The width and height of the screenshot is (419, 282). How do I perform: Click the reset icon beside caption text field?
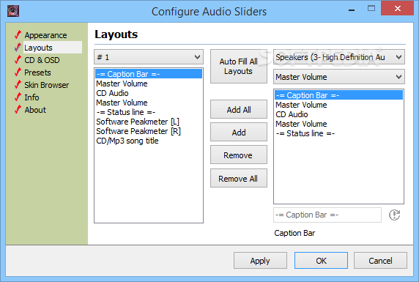pyautogui.click(x=394, y=215)
